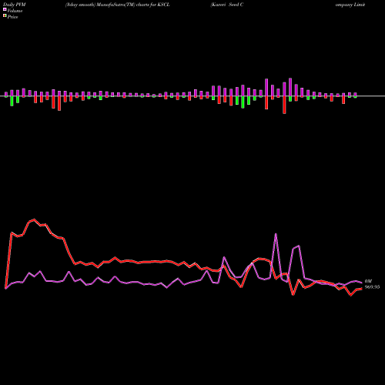This screenshot has width=385, height=385.
Task: Select the Volume legend label
Action: pos(15,11)
